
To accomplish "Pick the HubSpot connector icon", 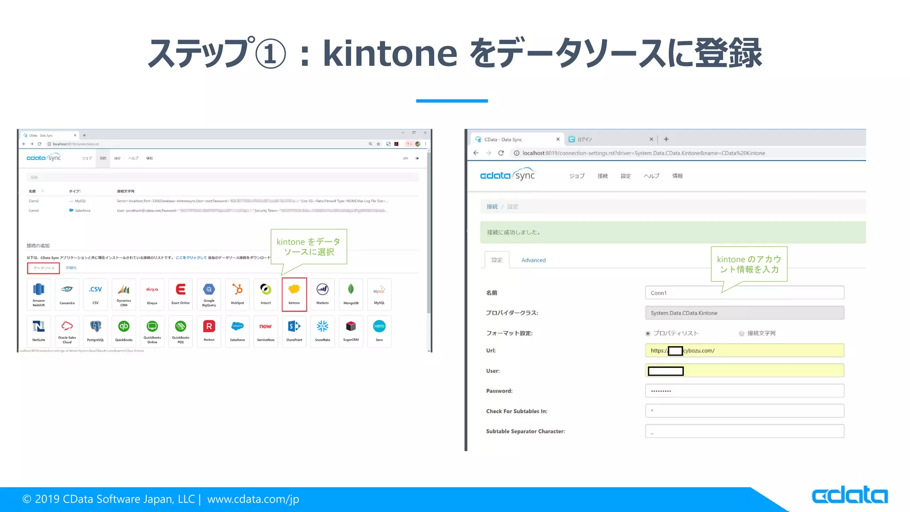I will 237,295.
